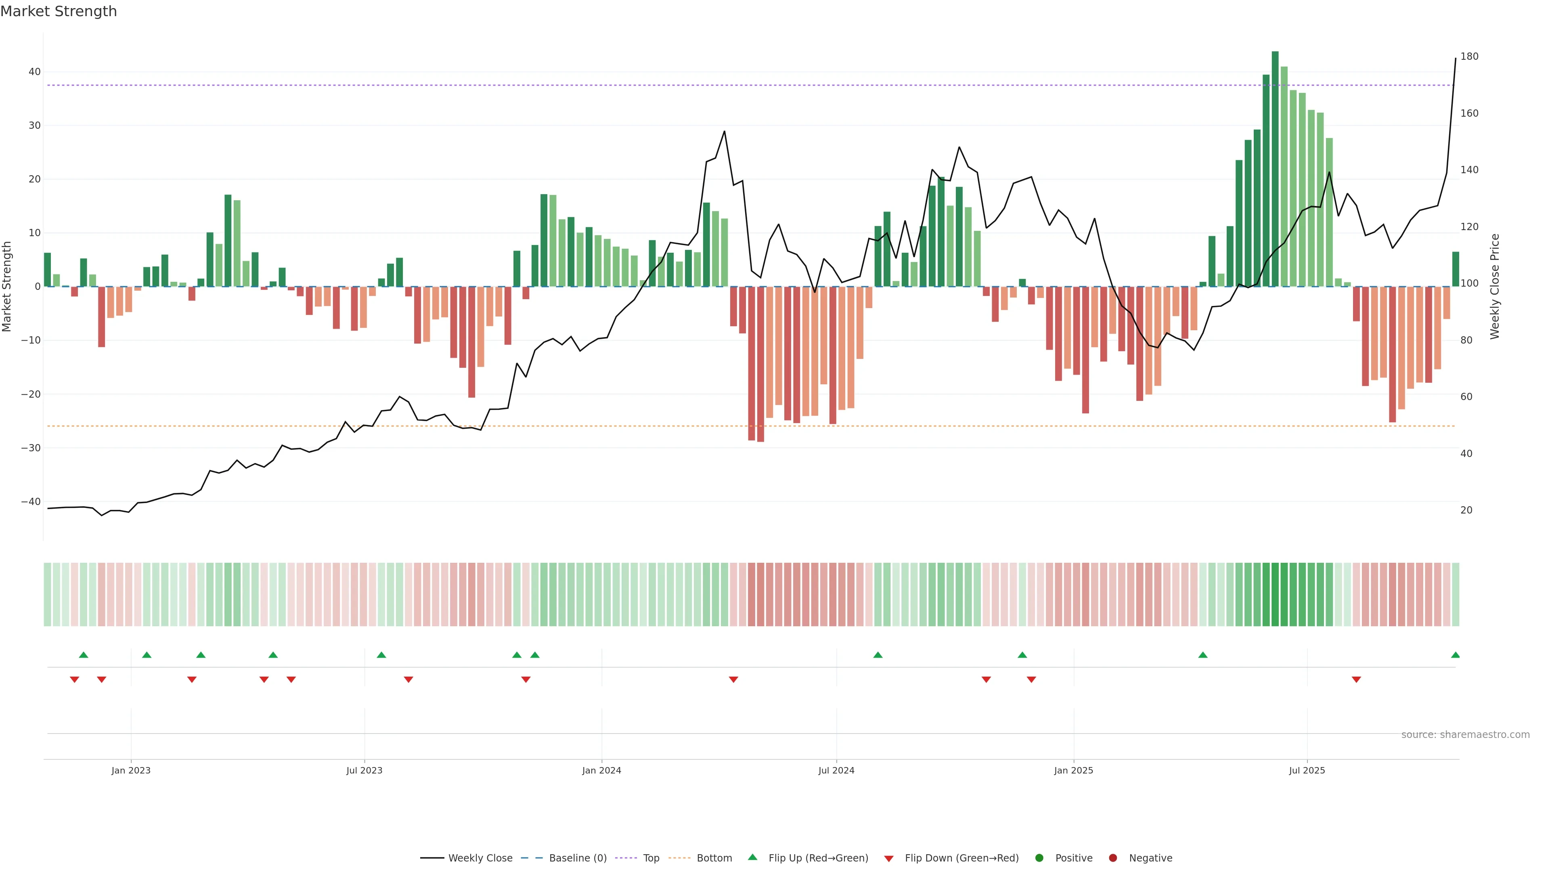The image size is (1550, 872).
Task: Click Flip Up green triangle legend icon
Action: coord(752,857)
